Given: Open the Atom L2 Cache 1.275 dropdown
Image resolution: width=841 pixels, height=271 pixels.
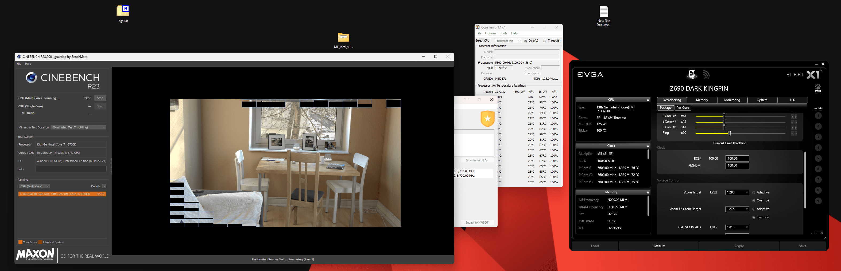Looking at the screenshot, I should (737, 209).
